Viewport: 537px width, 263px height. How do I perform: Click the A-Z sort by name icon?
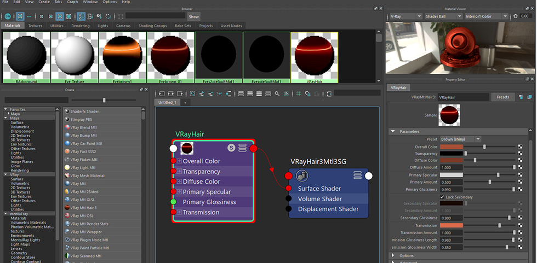point(82,16)
